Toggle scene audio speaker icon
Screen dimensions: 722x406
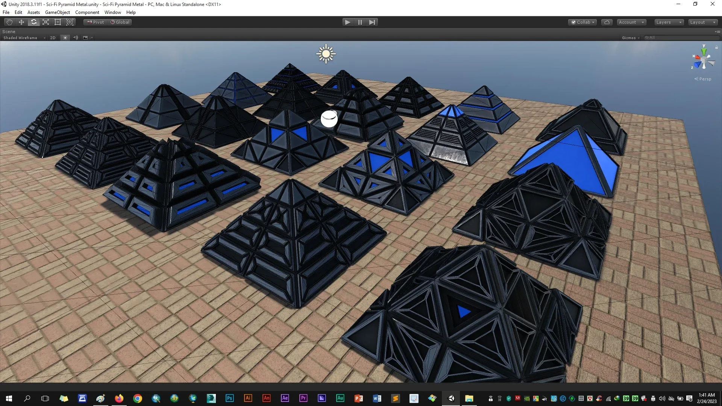[x=76, y=38]
